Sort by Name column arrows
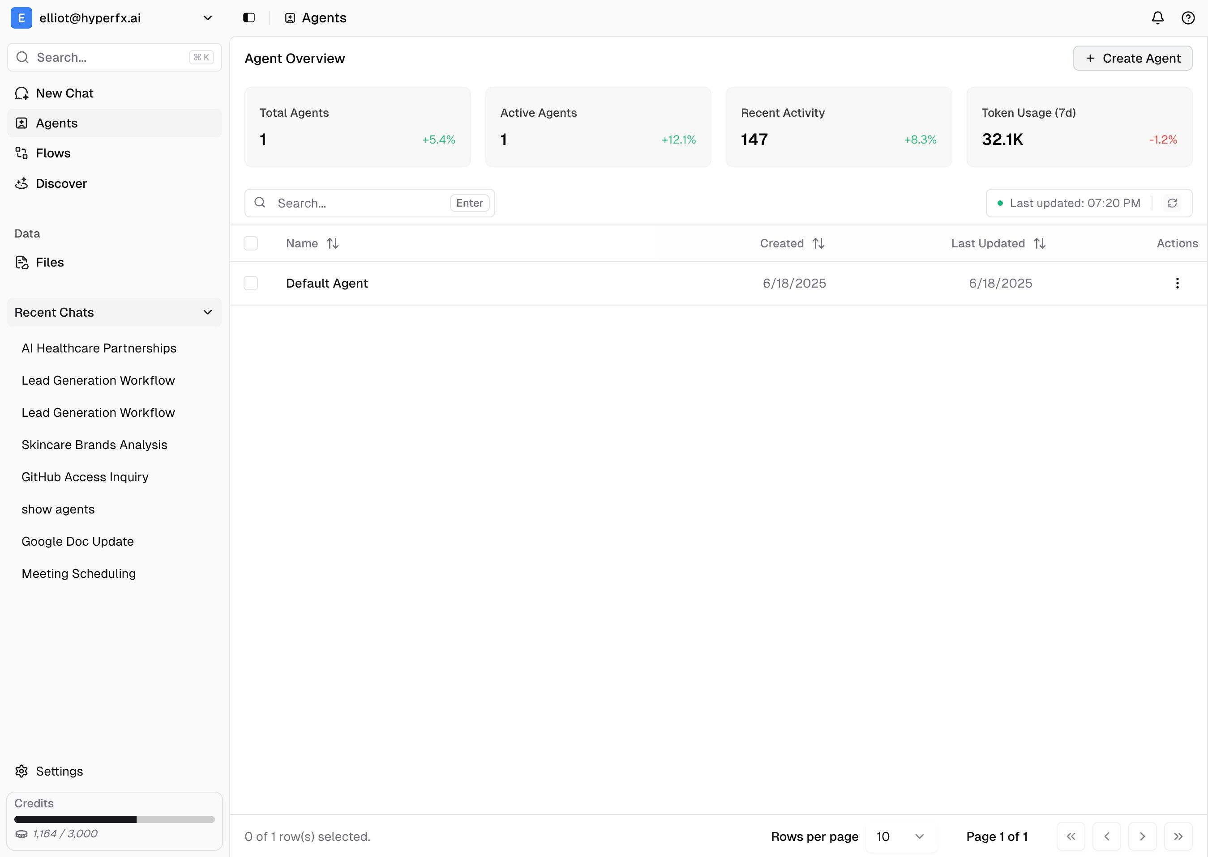Viewport: 1208px width, 857px height. [332, 243]
